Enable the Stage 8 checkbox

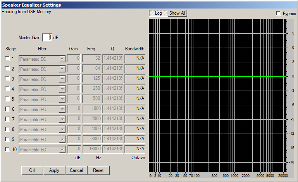[x=7, y=129]
